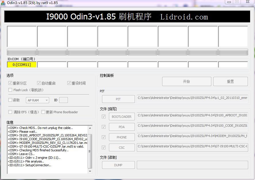Click 'Odin v.3 engine (ID:11)..' log line
Screen dimensions: 255x180
tap(34, 158)
